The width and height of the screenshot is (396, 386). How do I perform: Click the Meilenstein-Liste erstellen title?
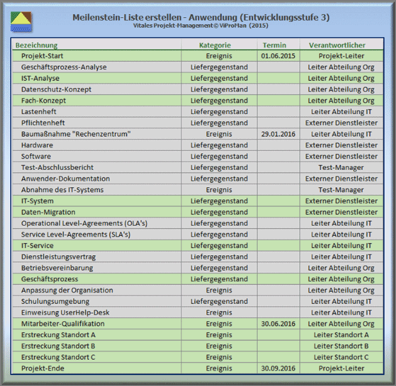(201, 17)
